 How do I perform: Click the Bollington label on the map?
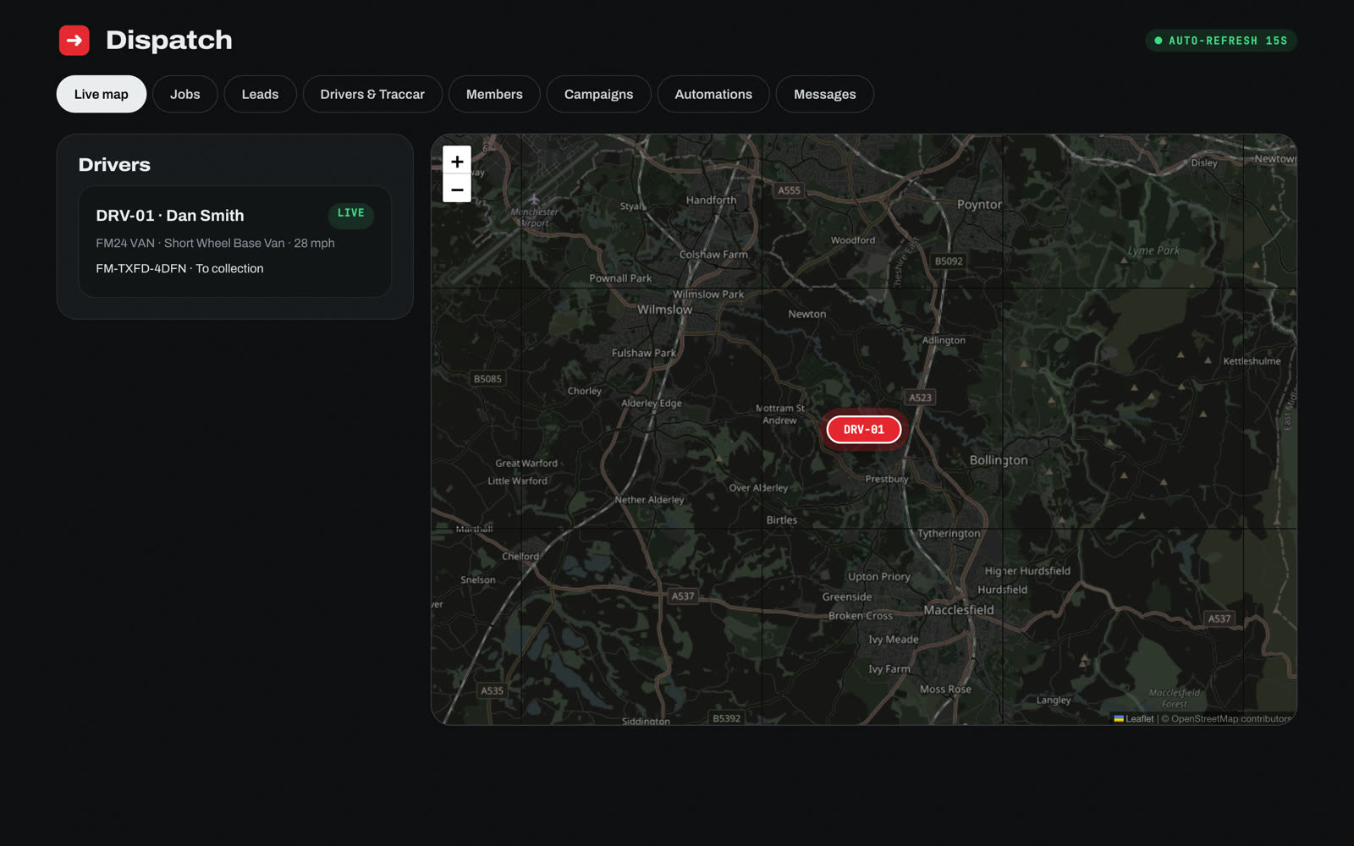click(999, 460)
